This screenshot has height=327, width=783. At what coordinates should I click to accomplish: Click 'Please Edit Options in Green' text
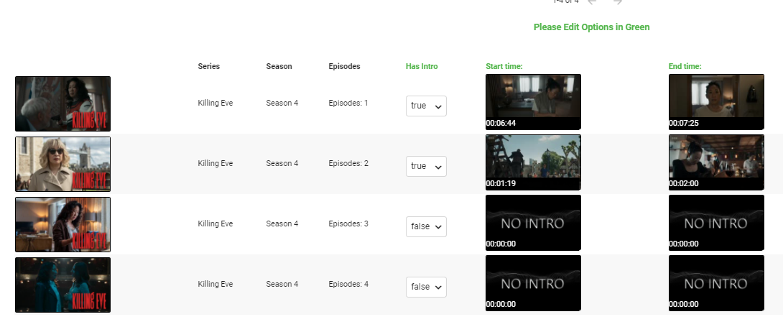pyautogui.click(x=592, y=27)
